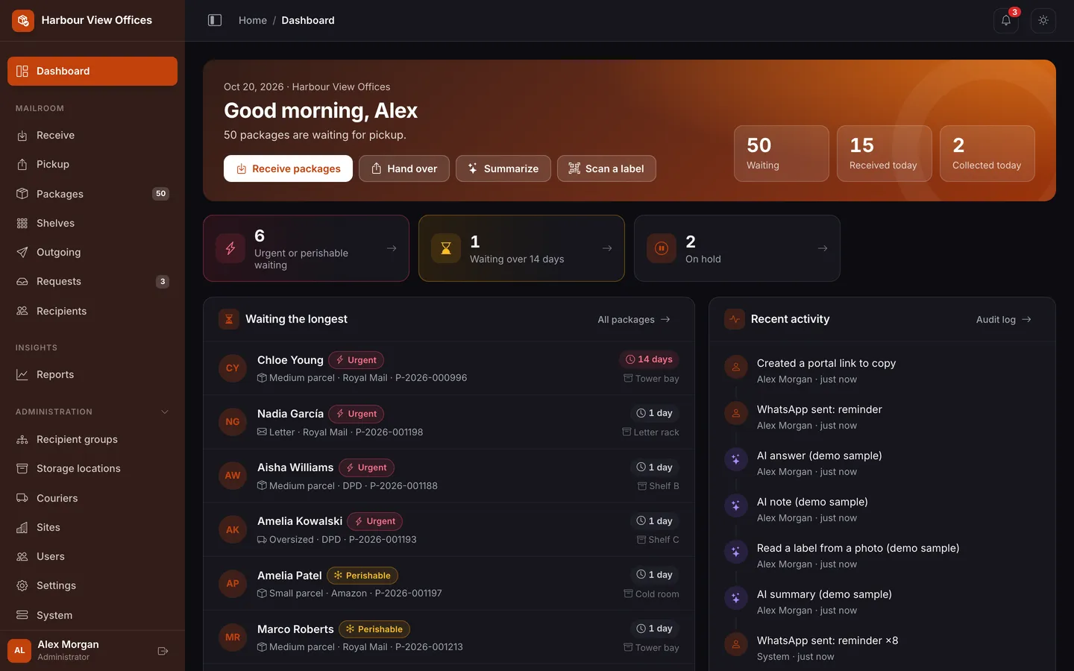1074x671 pixels.
Task: Click the Reports chart icon
Action: tap(22, 374)
